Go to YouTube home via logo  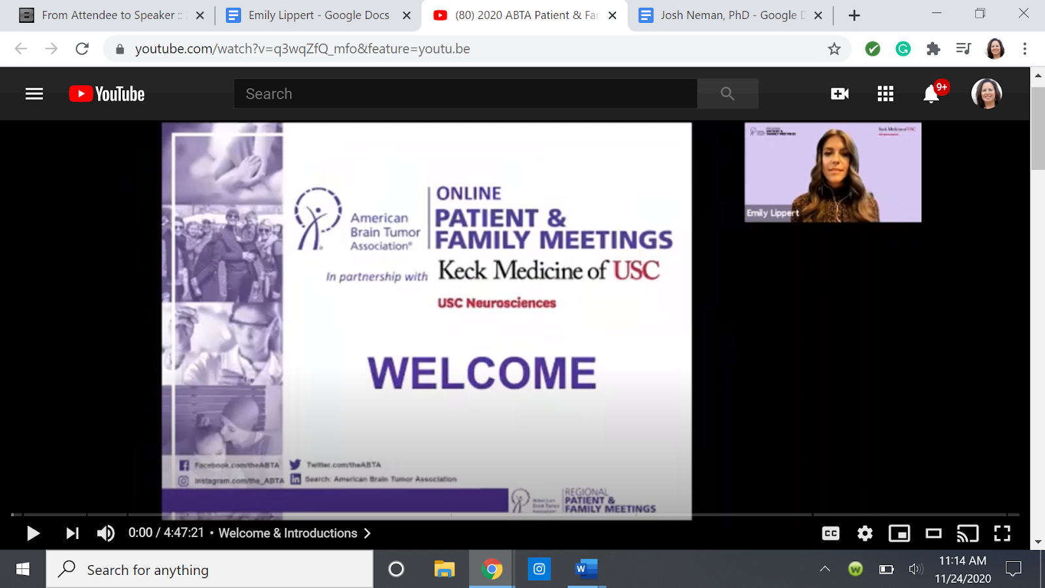pyautogui.click(x=106, y=94)
